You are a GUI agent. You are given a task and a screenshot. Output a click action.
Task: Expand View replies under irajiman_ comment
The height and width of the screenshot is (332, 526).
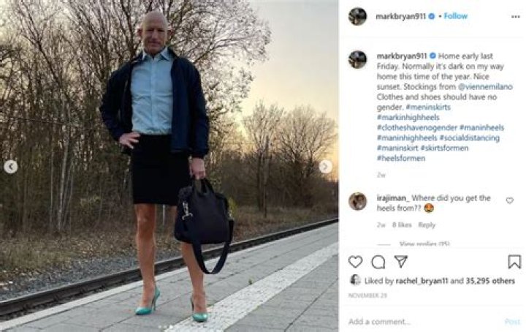tap(424, 244)
